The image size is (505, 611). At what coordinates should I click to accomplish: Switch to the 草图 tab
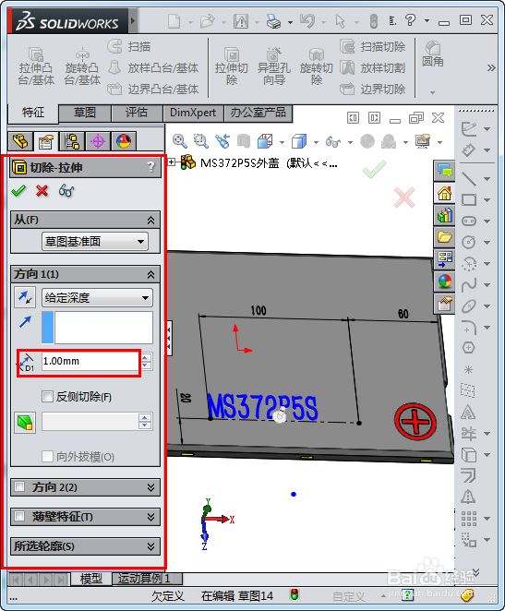pos(85,113)
